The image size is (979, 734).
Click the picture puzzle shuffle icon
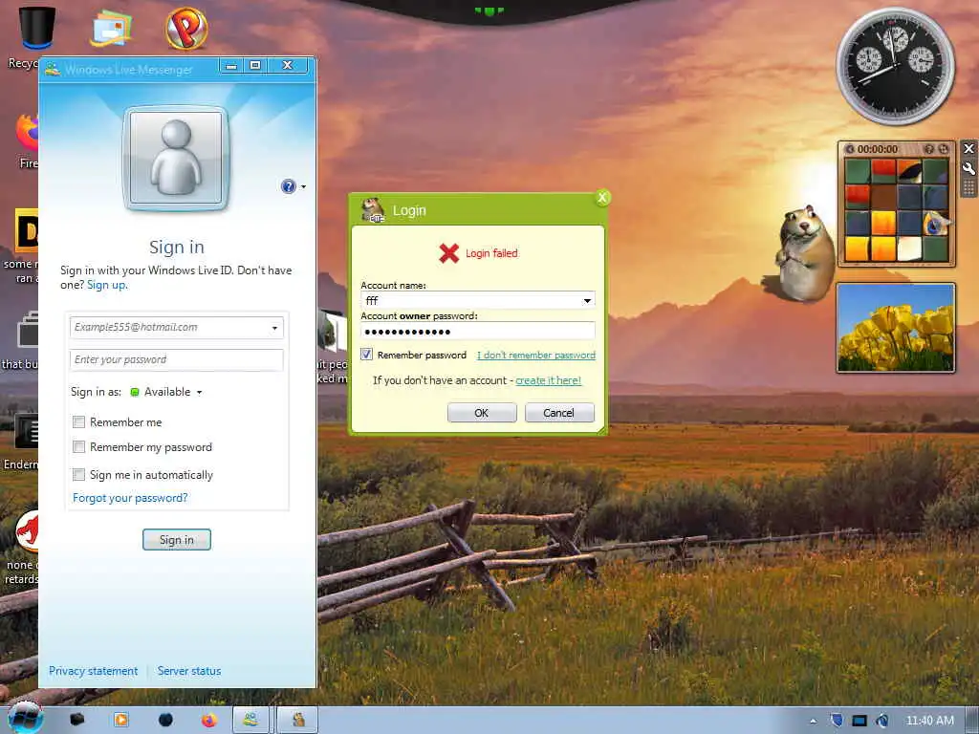(944, 149)
